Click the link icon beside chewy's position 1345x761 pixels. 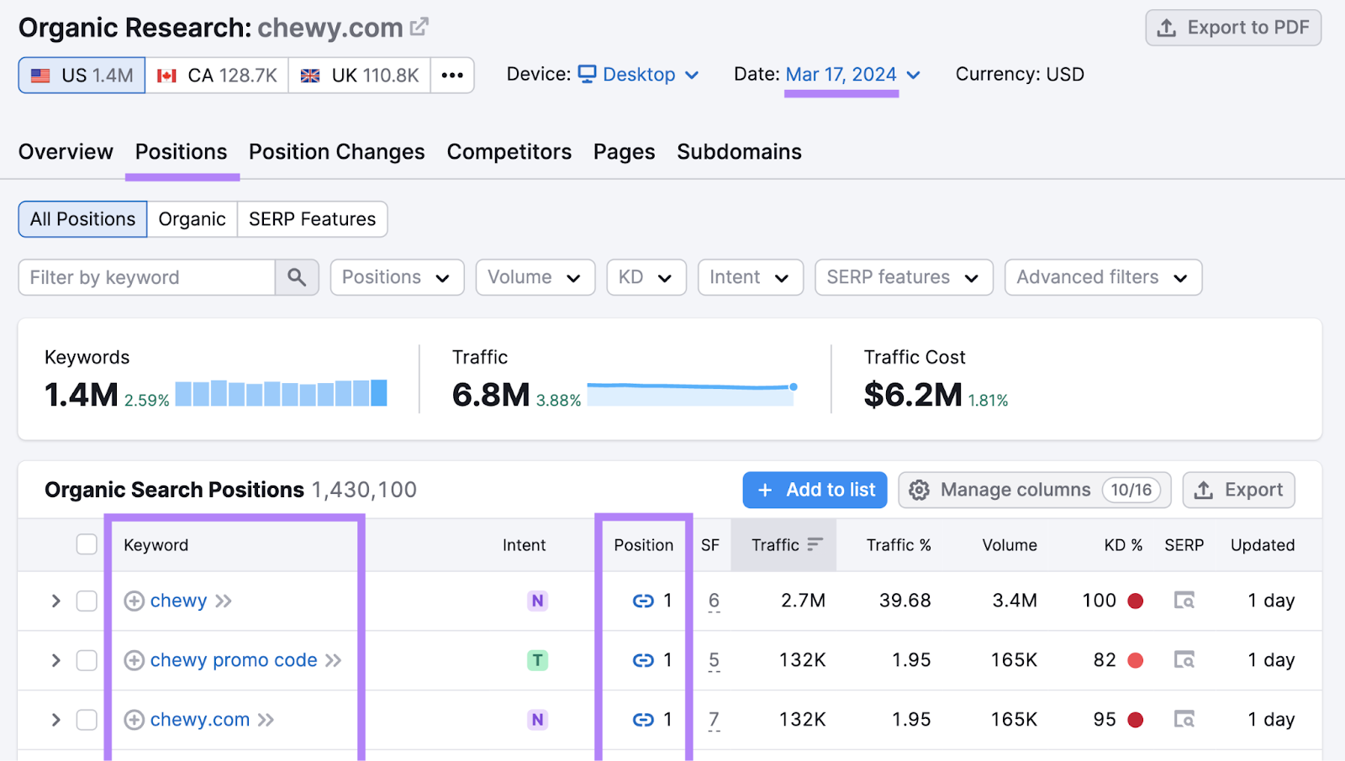642,601
